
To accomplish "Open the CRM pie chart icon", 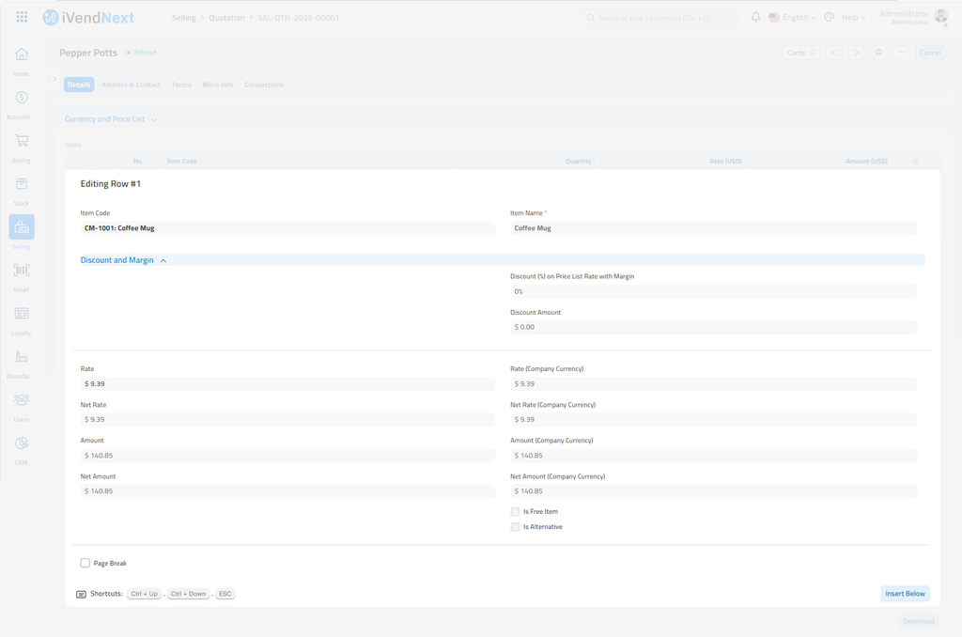I will [x=21, y=444].
